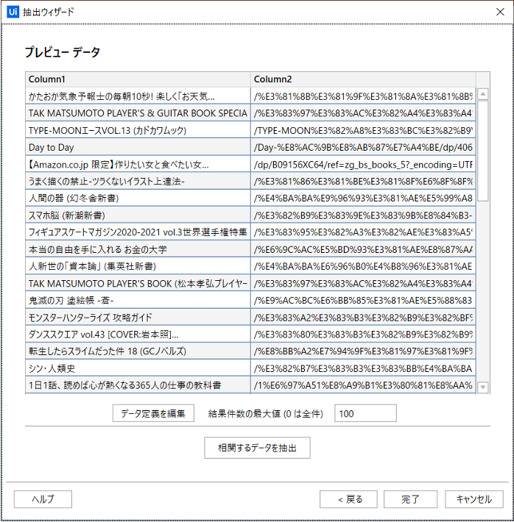Select TAK MATSUMOTO PLAYER'S BOOK (松本孝弘 cell
The height and width of the screenshot is (522, 514).
point(138,283)
